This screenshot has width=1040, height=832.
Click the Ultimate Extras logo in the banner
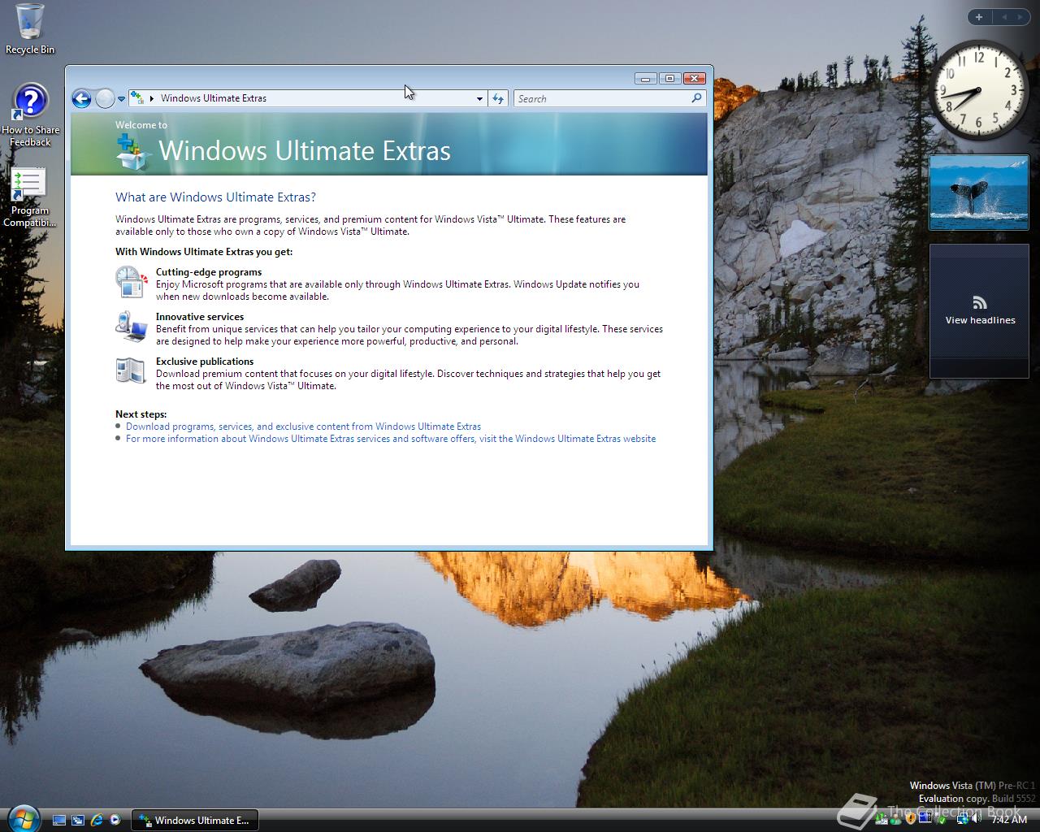point(134,151)
